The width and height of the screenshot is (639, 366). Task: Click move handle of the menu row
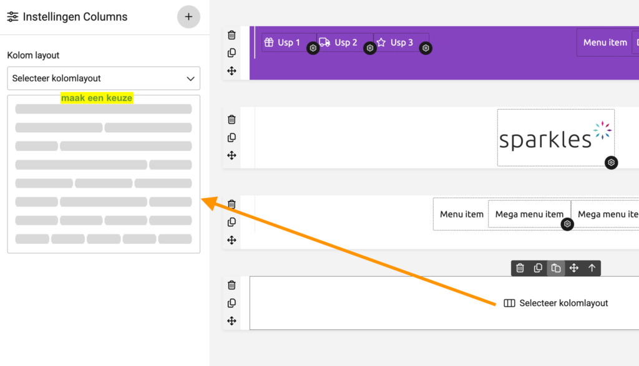pos(232,240)
